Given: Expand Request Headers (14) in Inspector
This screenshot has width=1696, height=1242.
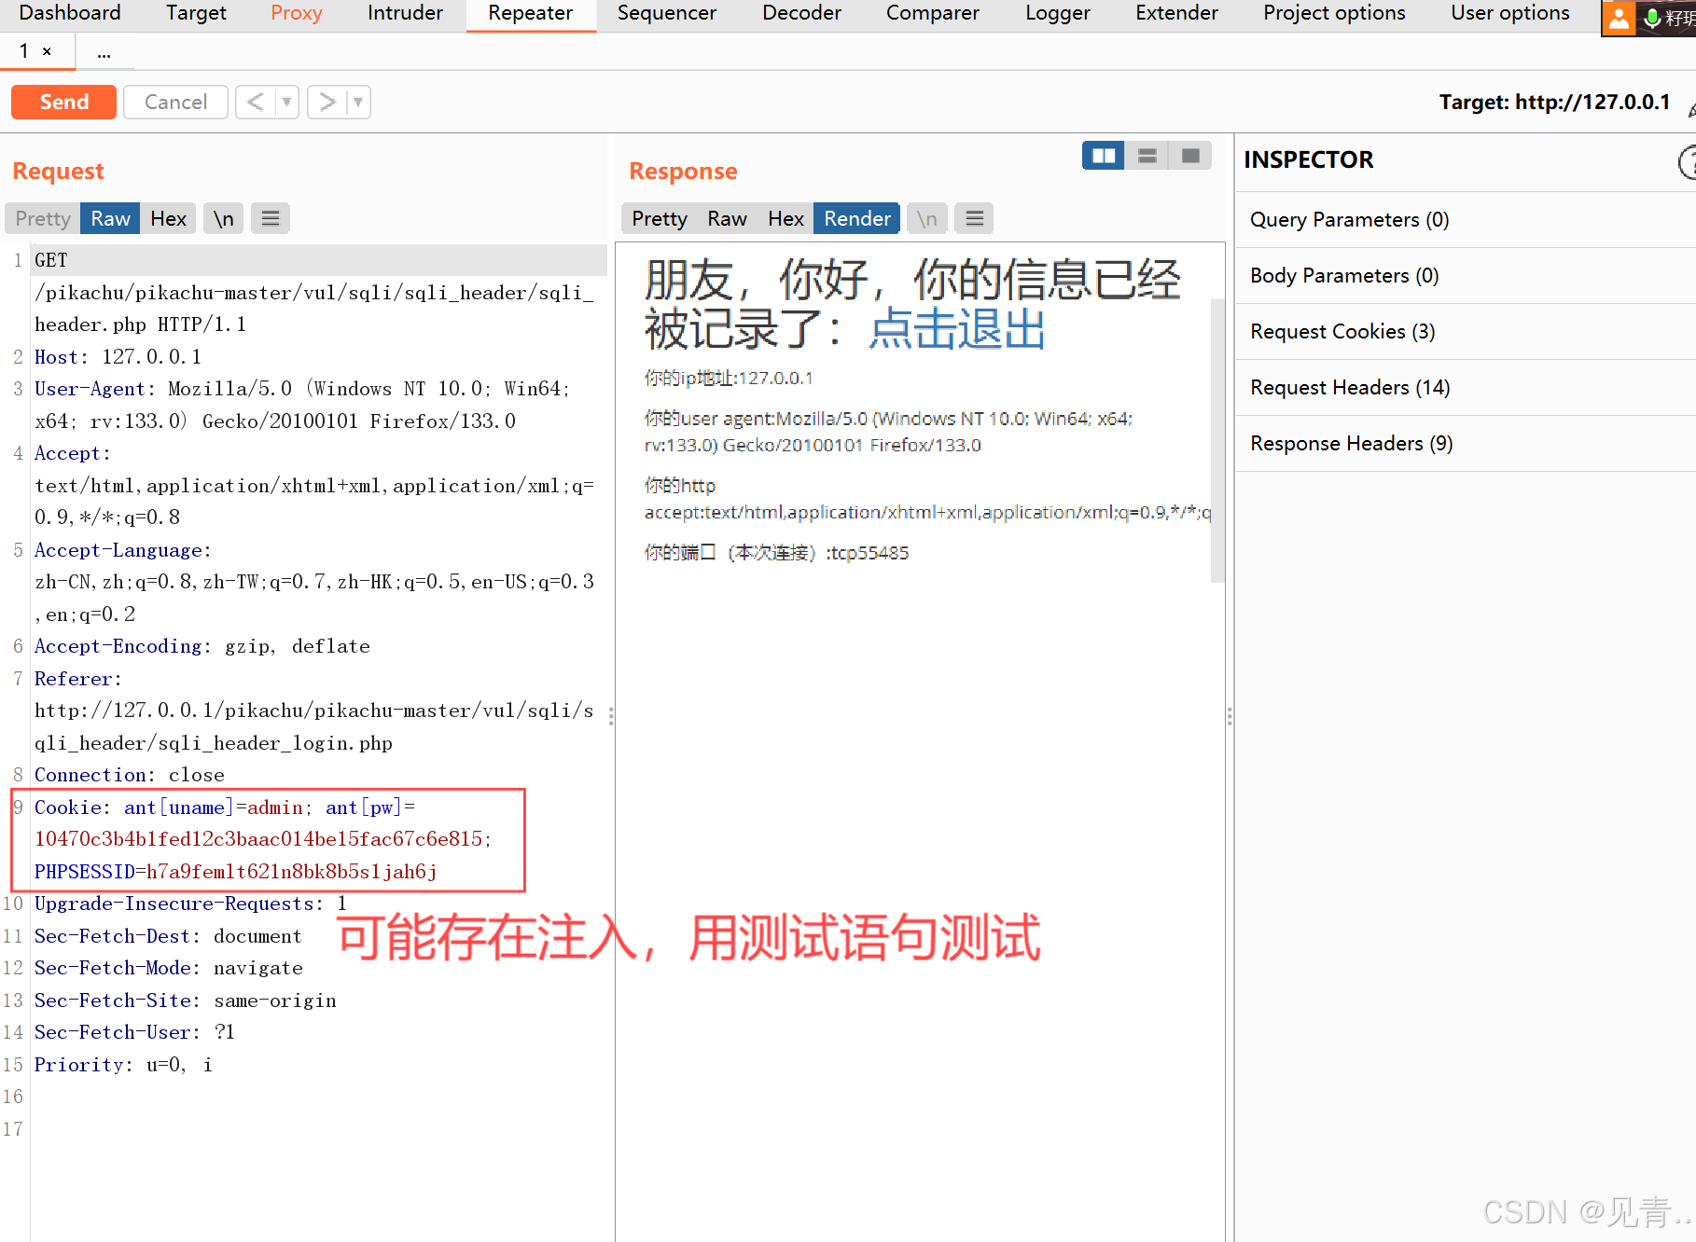Looking at the screenshot, I should point(1465,388).
